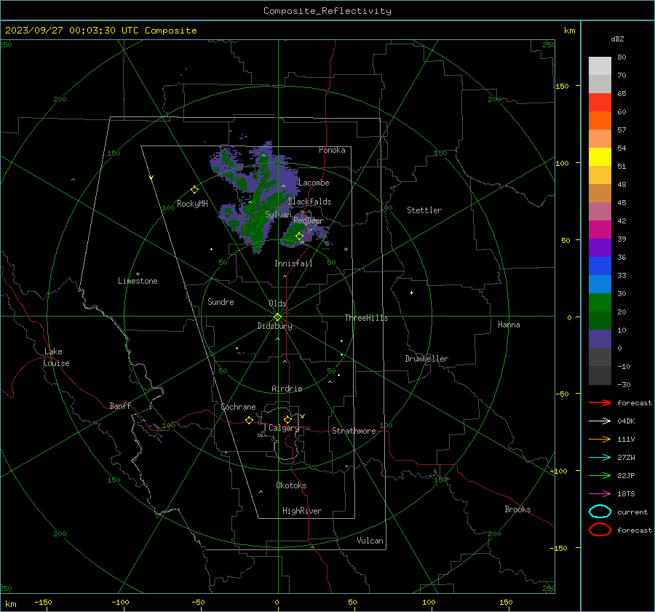Click the yellow radar center diamond at Didsbury
The height and width of the screenshot is (612, 655).
(x=277, y=317)
